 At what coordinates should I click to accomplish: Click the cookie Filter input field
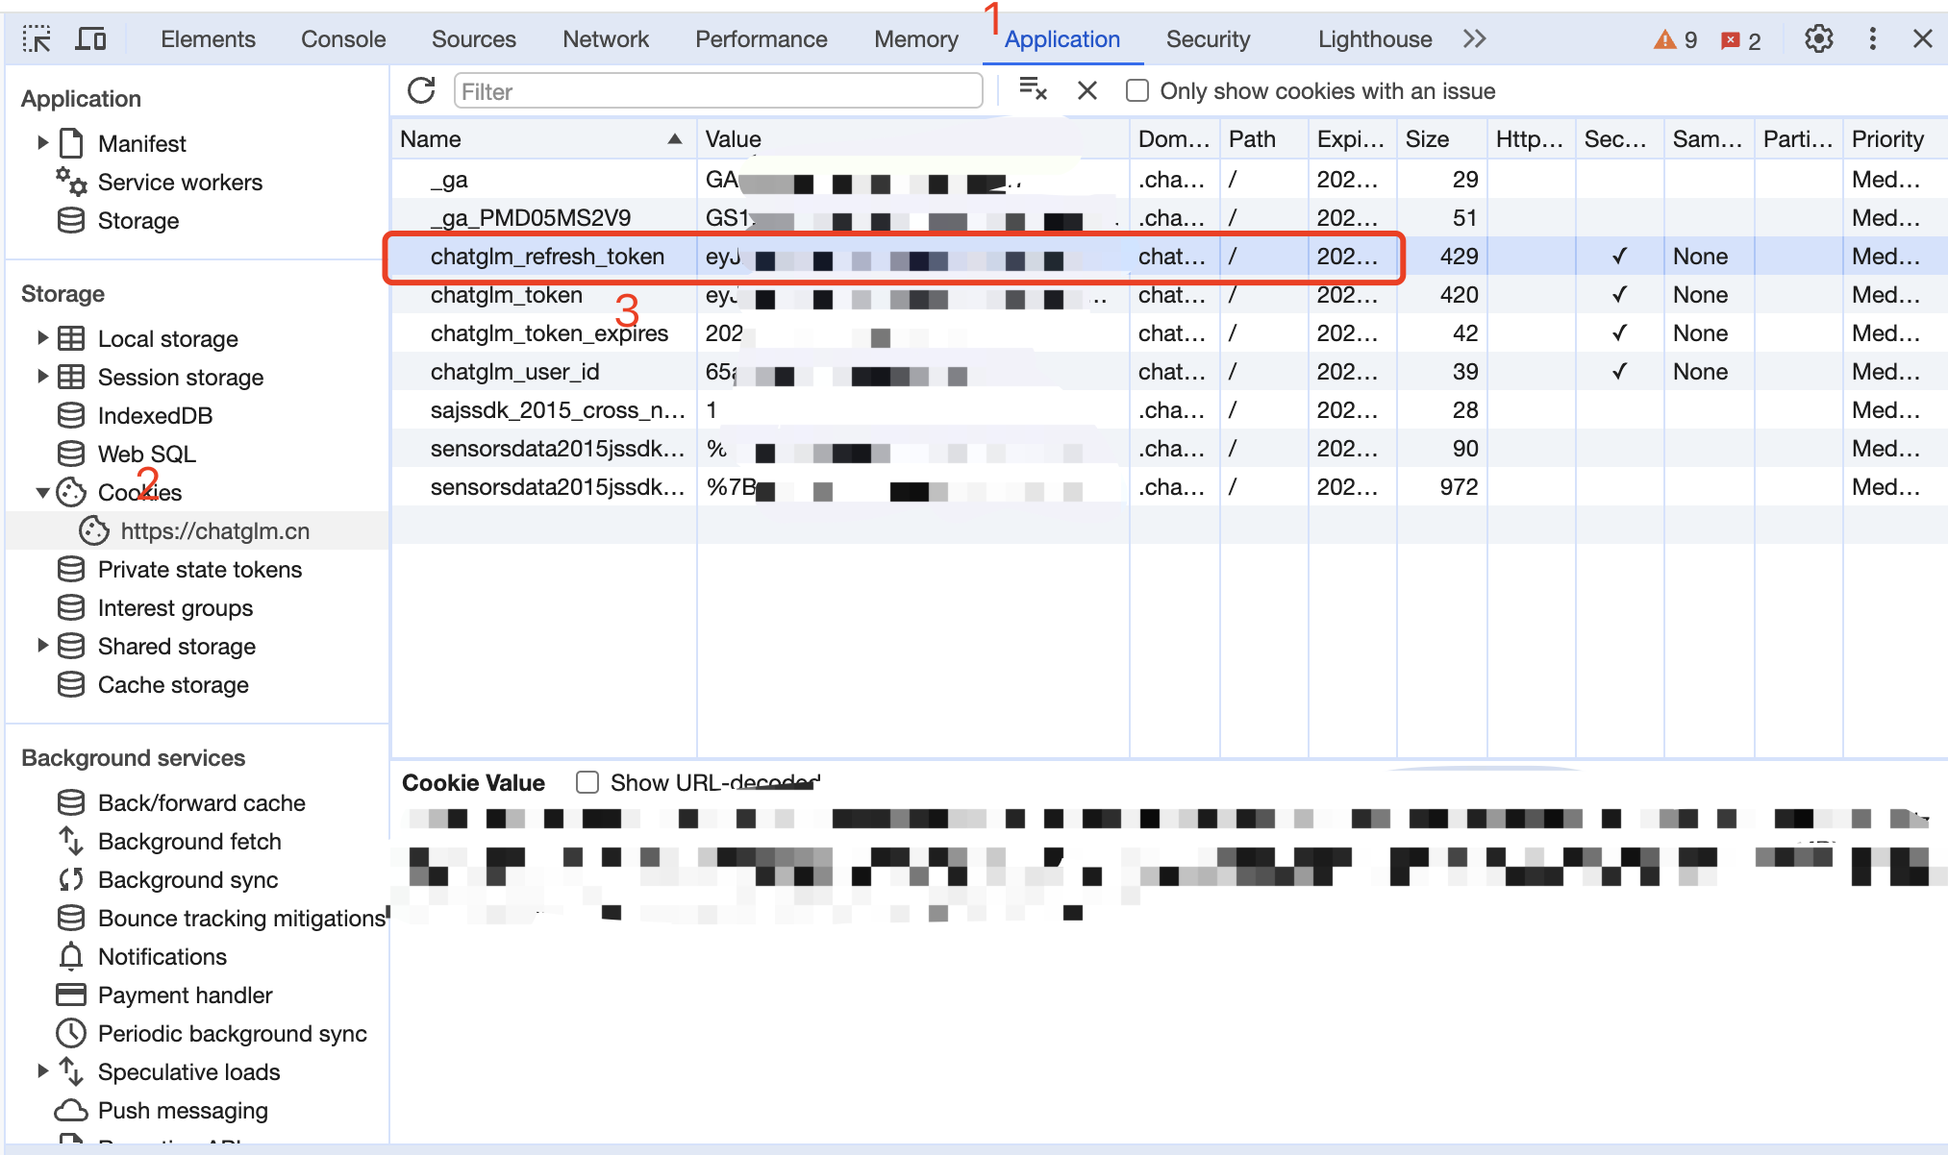pyautogui.click(x=717, y=91)
